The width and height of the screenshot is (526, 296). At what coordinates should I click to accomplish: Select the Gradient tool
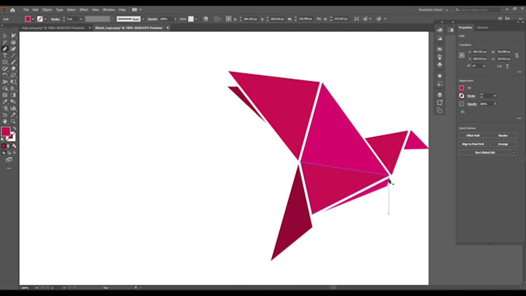13,95
